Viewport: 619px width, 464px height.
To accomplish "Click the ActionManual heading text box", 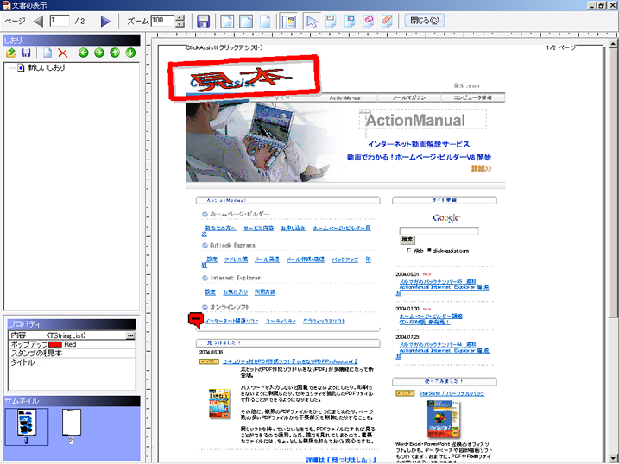I will (x=422, y=119).
